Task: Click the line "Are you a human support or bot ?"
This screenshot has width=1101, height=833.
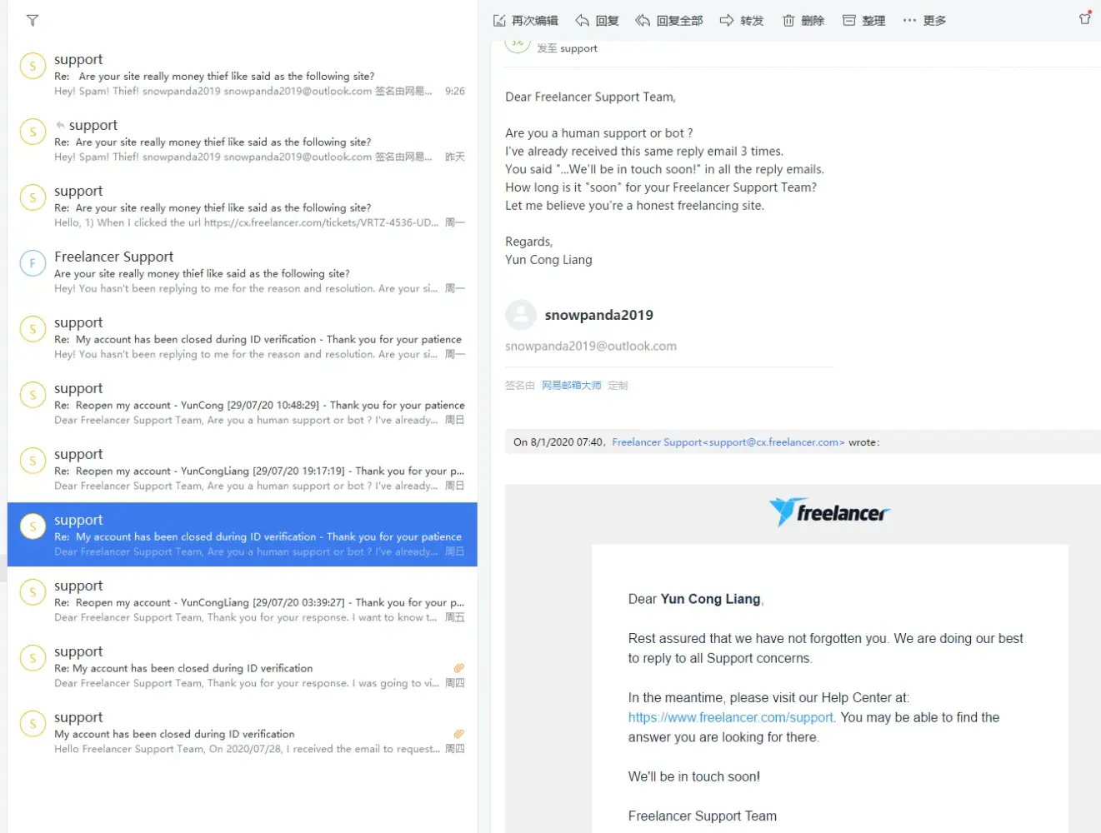Action: coord(598,133)
